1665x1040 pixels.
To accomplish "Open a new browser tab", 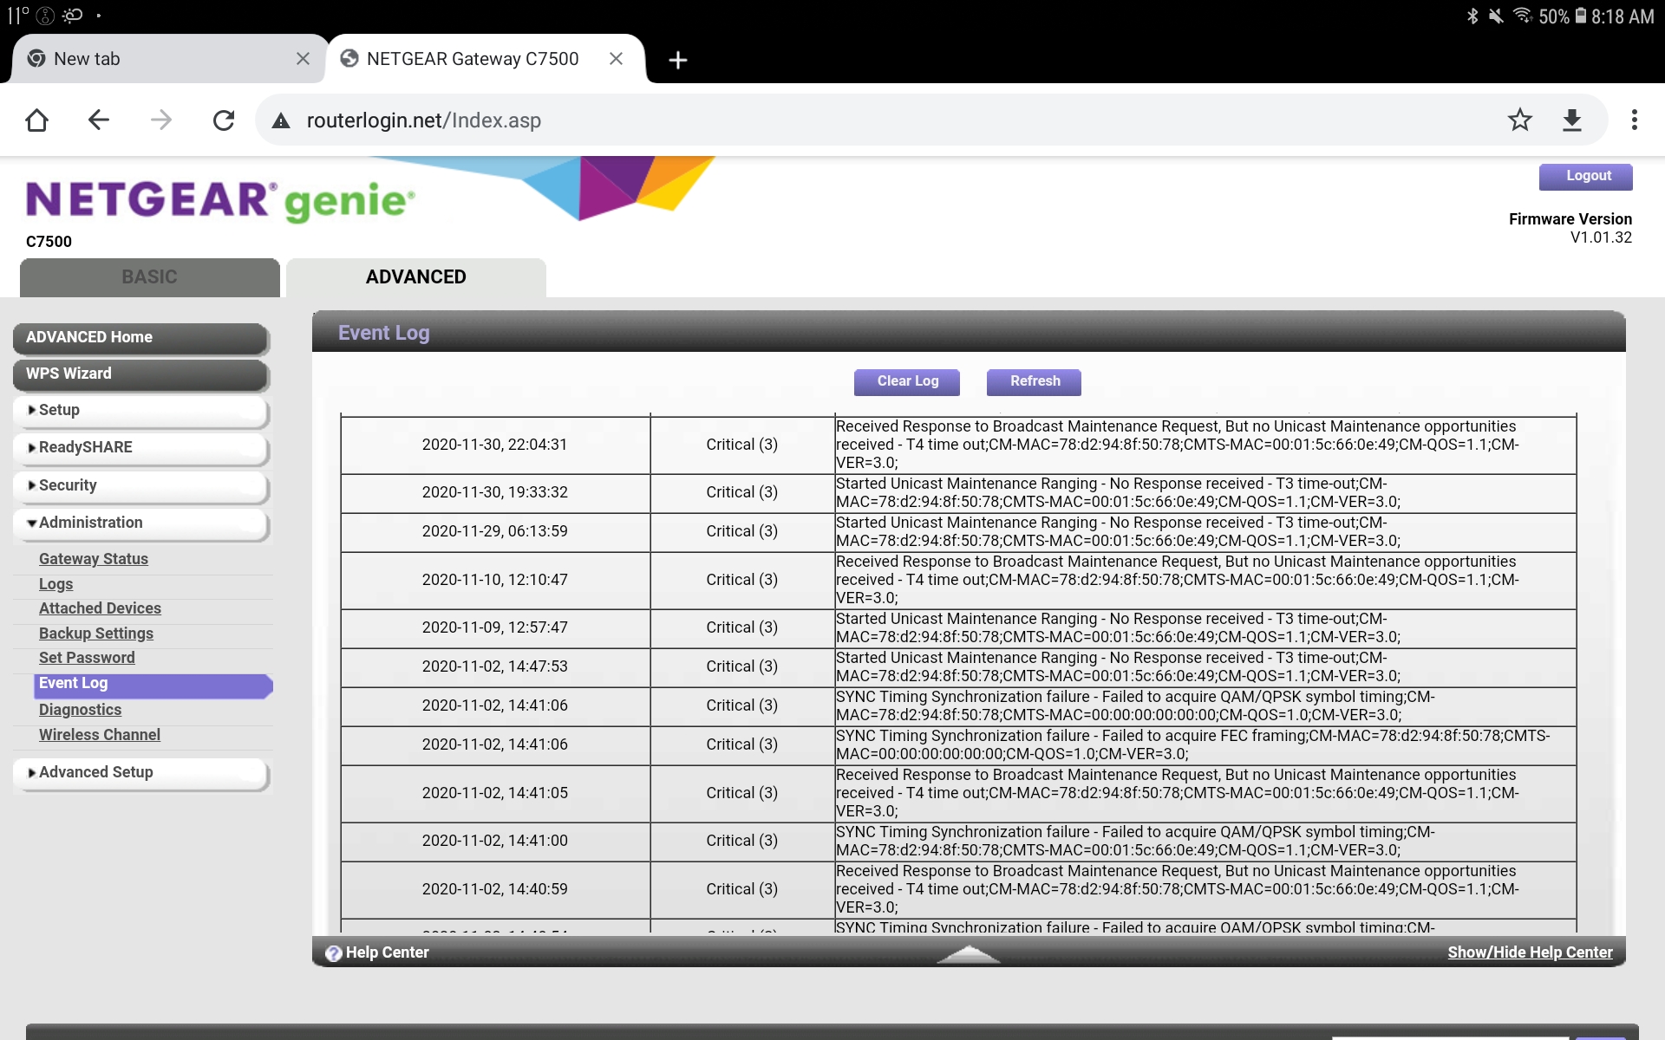I will click(x=677, y=59).
